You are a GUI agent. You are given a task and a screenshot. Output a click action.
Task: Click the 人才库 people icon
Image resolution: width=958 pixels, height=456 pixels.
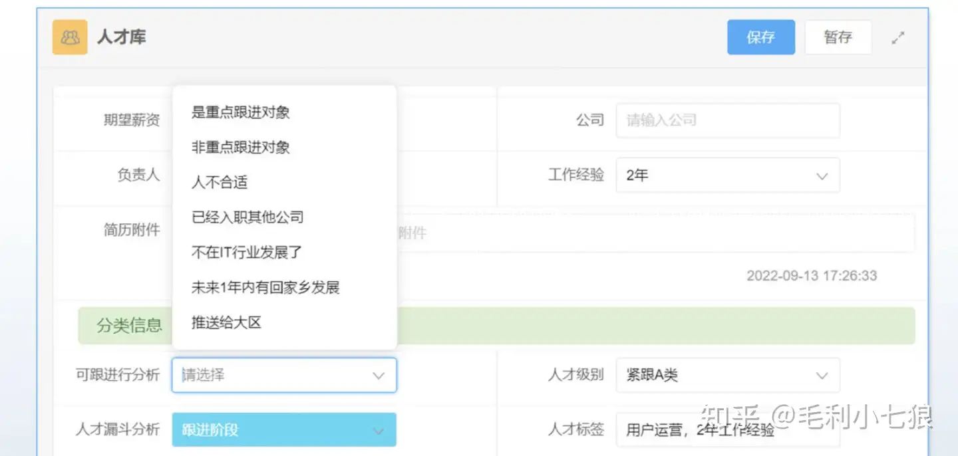pyautogui.click(x=70, y=37)
